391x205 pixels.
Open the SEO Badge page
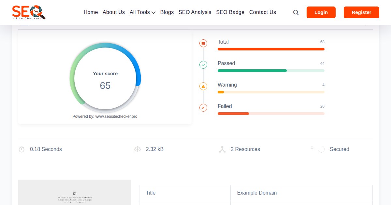pyautogui.click(x=230, y=12)
